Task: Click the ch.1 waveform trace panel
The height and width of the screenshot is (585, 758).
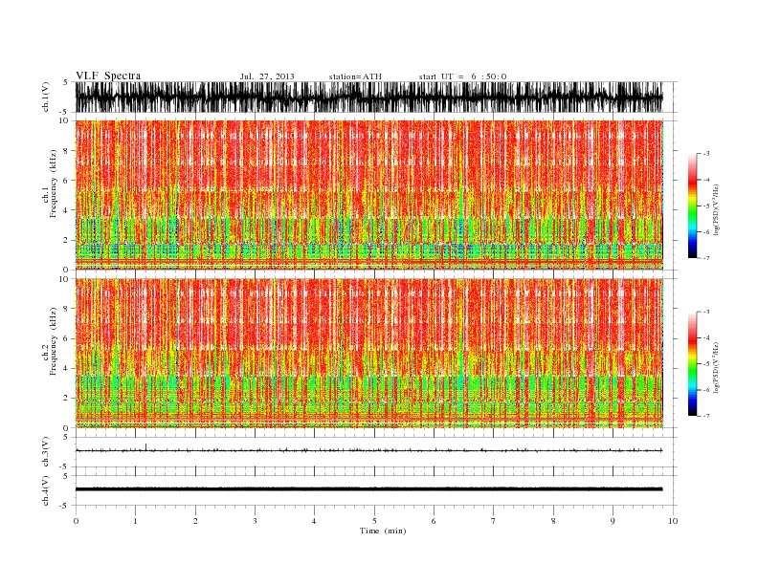Action: click(375, 97)
